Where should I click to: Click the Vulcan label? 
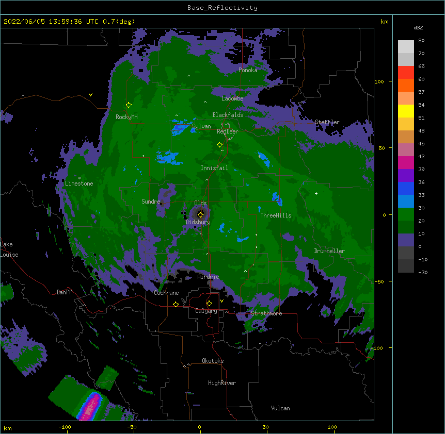click(x=280, y=408)
